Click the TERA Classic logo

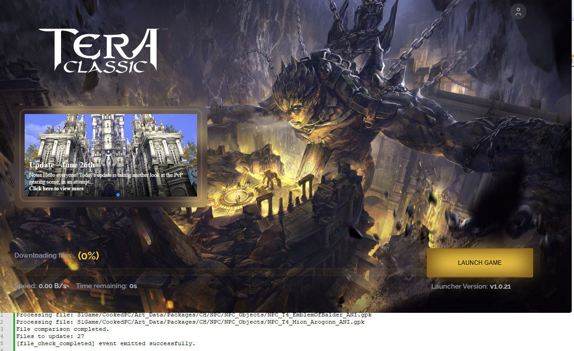click(99, 50)
